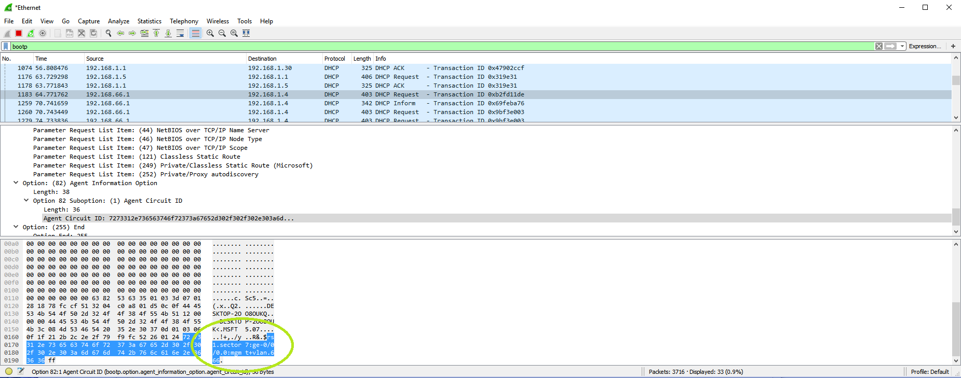
Task: Collapse Option 82 Suboption Agent Circuit ID
Action: pyautogui.click(x=26, y=201)
